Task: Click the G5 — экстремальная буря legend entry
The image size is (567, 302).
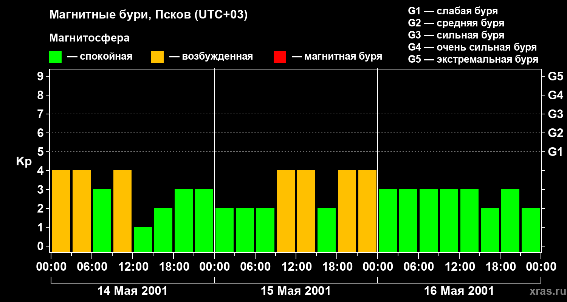Action: coord(473,59)
